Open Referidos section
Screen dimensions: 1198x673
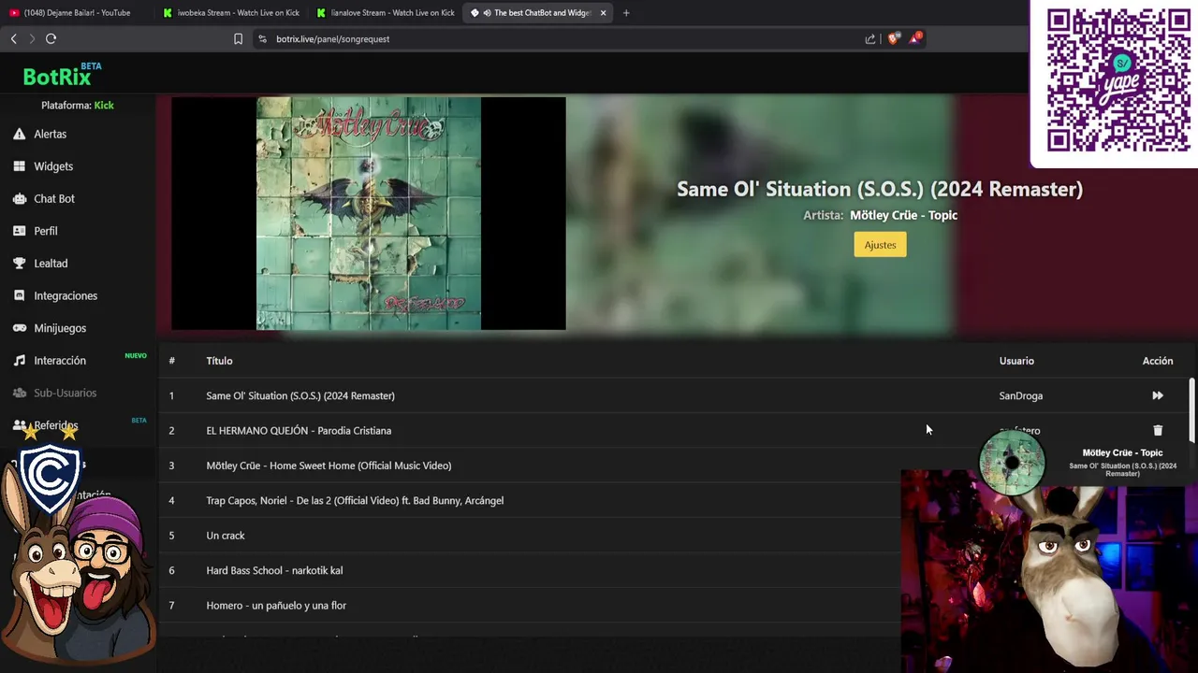point(56,425)
